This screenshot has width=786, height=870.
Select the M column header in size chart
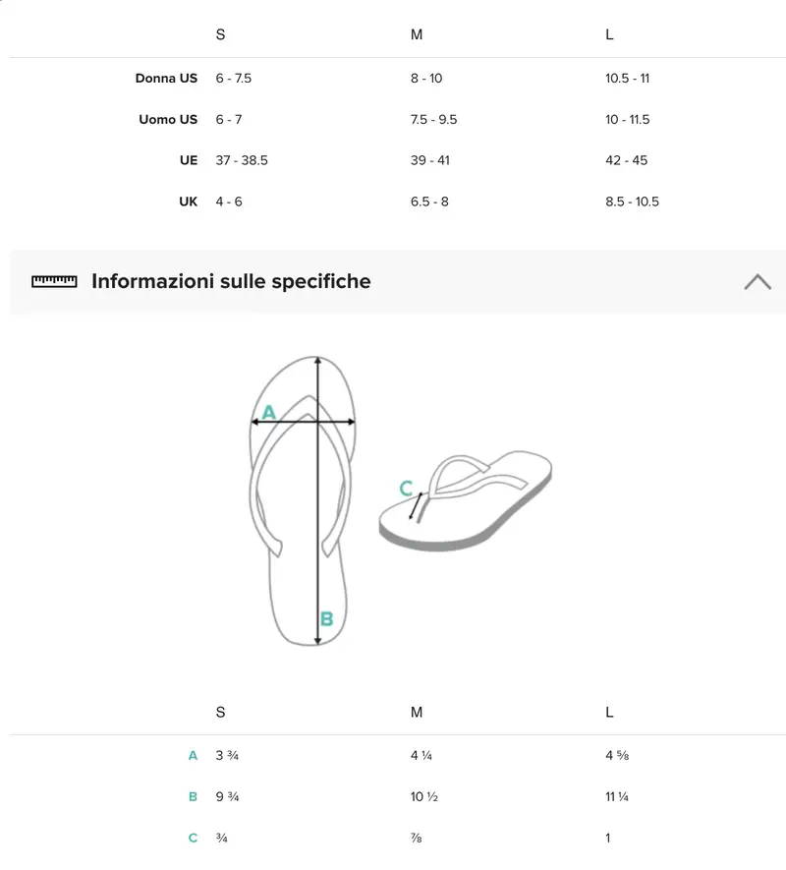tap(417, 35)
